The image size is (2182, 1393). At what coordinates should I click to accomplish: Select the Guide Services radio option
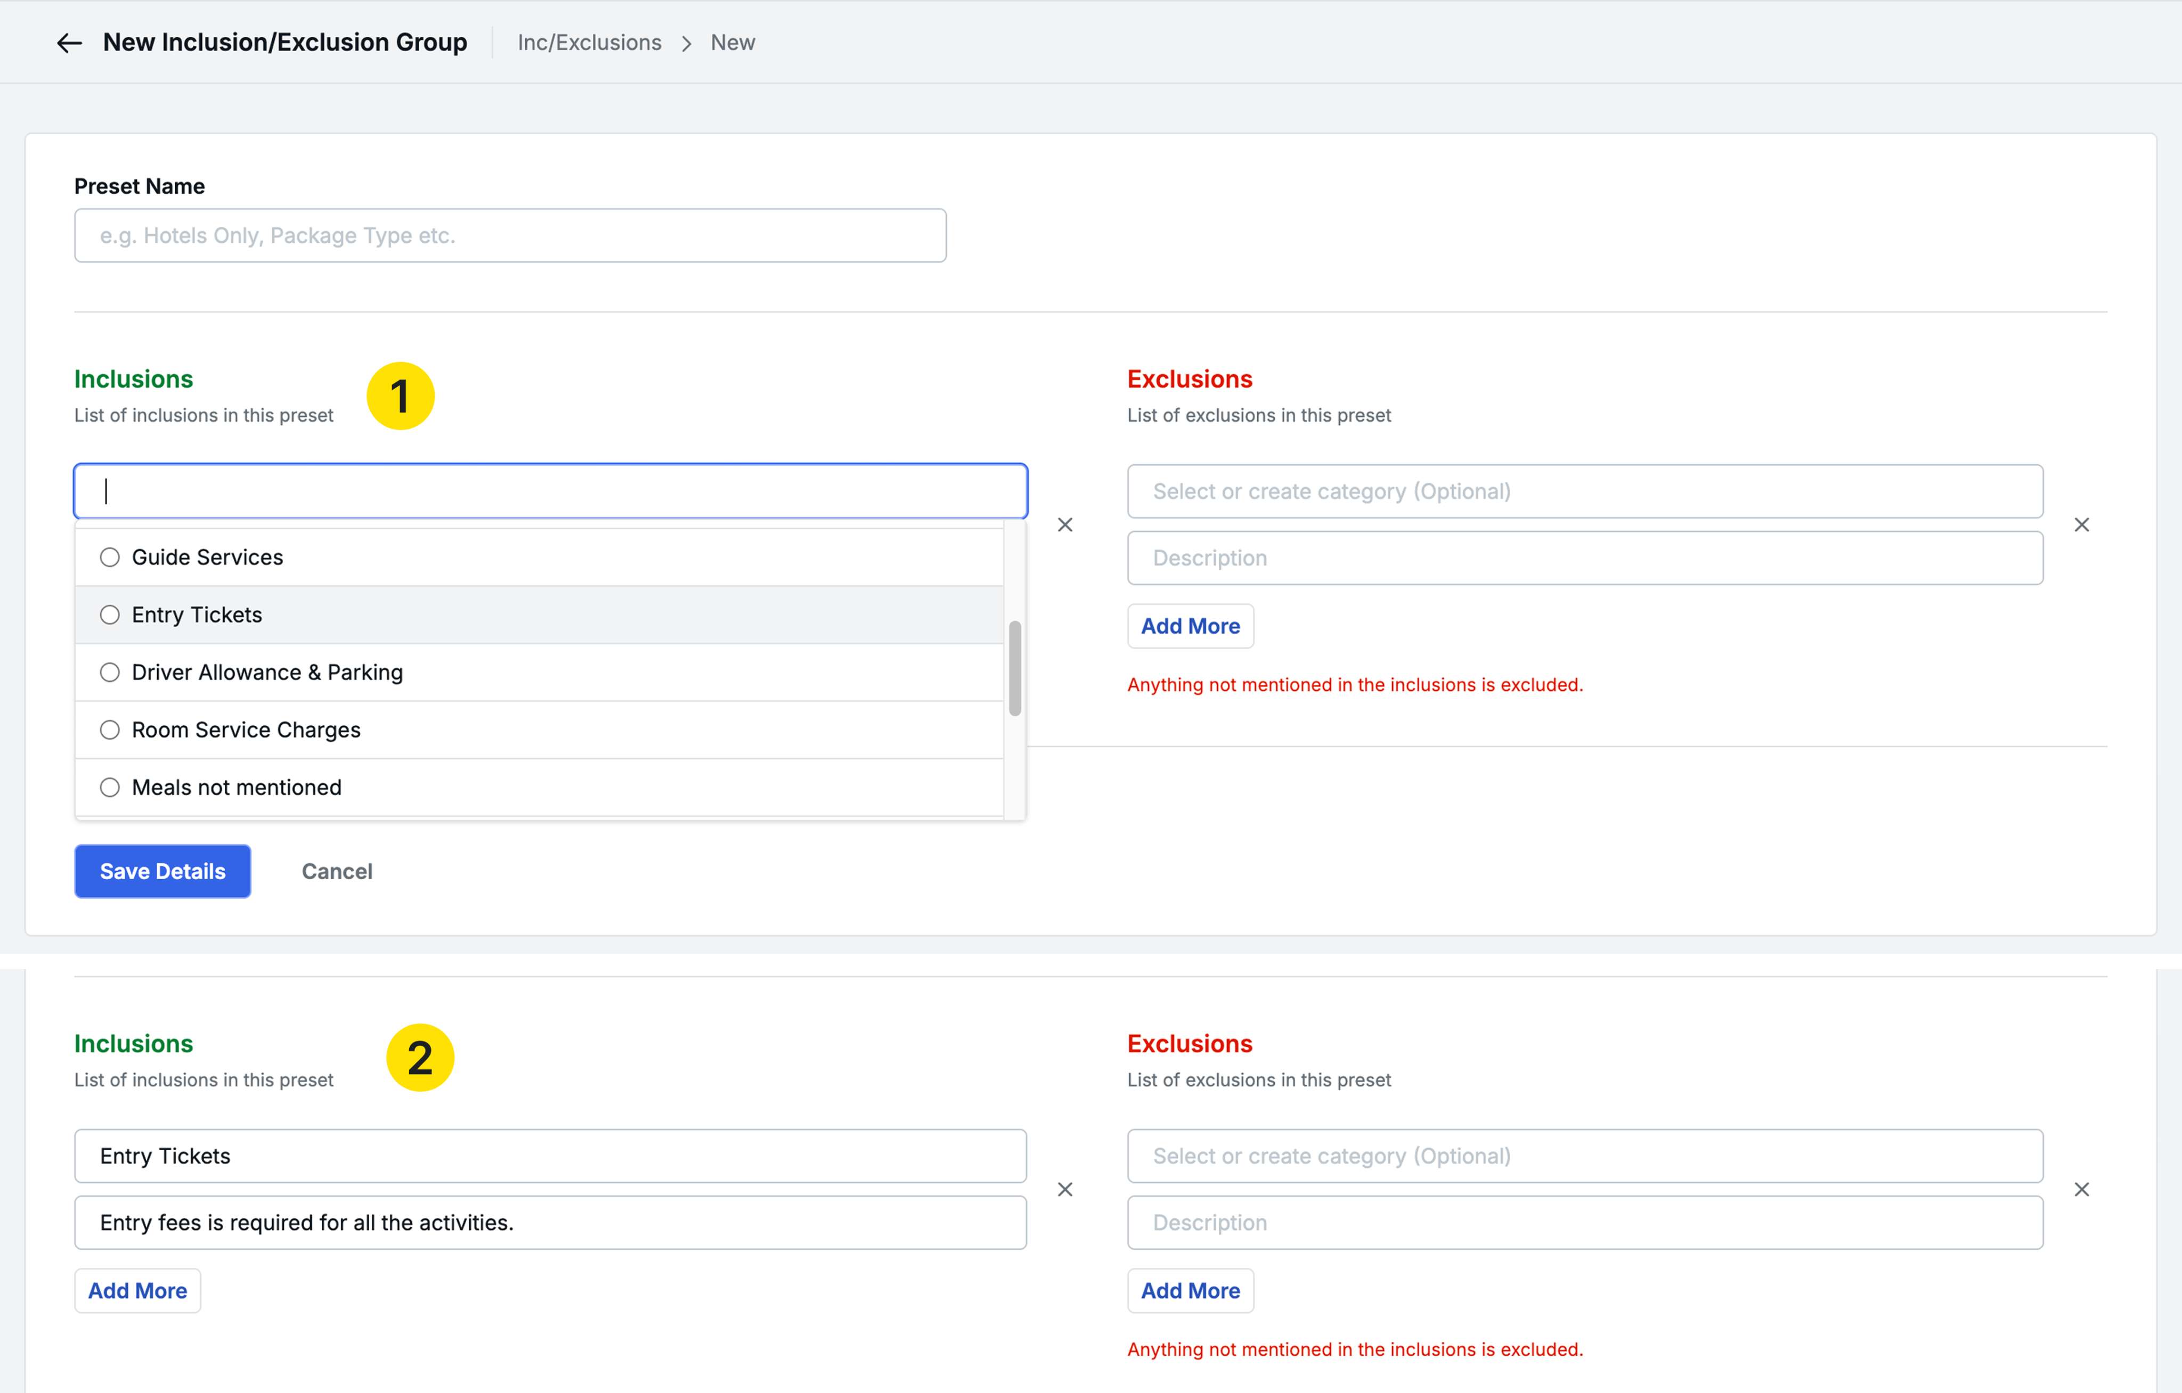coord(110,557)
